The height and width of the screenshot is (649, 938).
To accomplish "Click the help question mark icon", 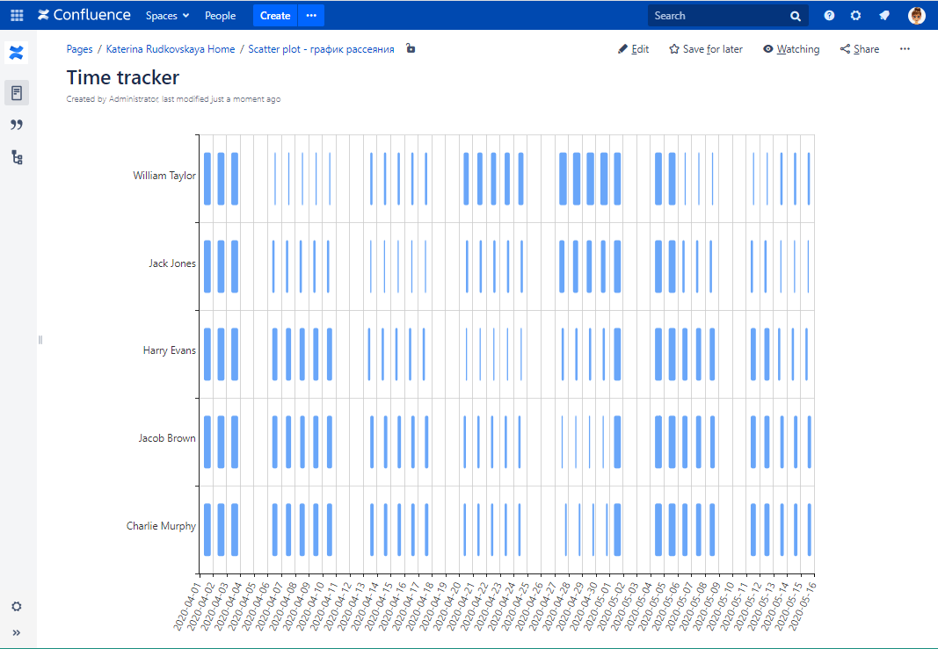I will tap(828, 15).
